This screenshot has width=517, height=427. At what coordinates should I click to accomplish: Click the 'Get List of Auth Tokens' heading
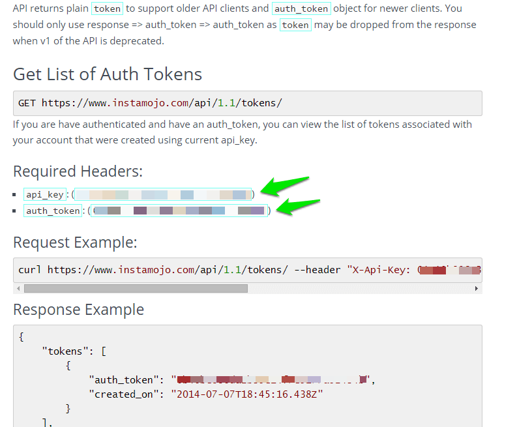[x=108, y=74]
